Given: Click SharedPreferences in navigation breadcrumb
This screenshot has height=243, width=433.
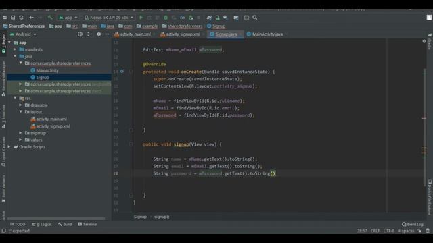Looking at the screenshot, I should pyautogui.click(x=24, y=26).
